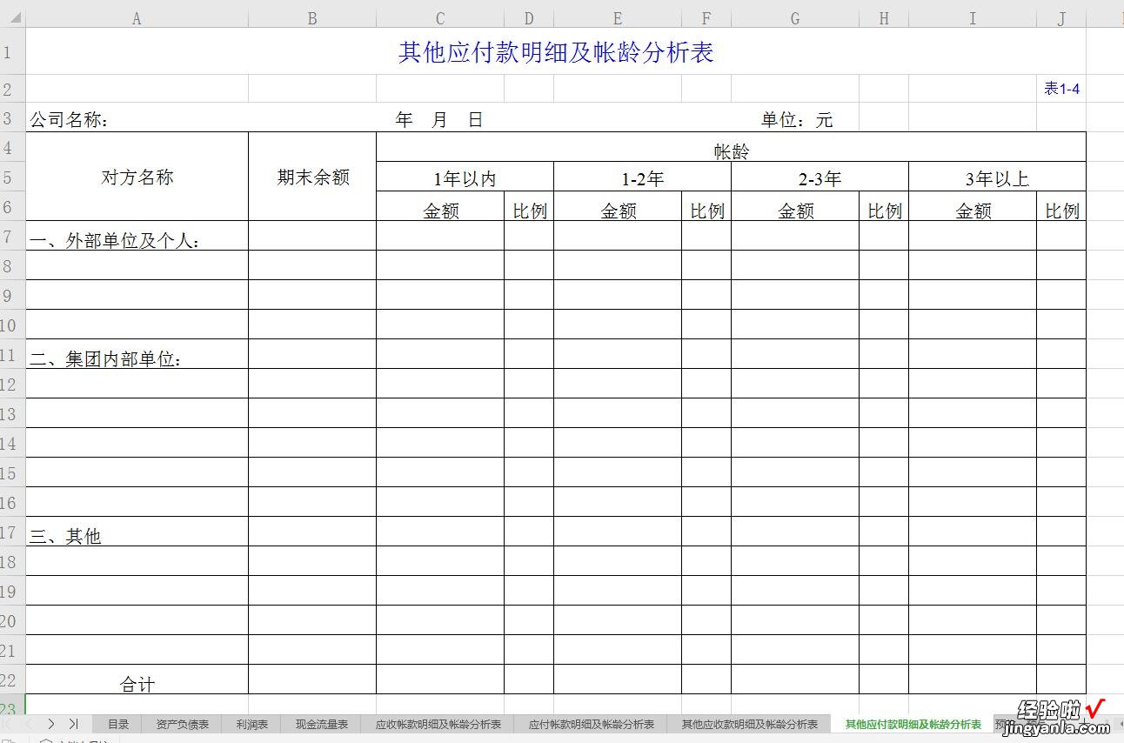Select row 1 header
The image size is (1124, 743).
point(12,51)
